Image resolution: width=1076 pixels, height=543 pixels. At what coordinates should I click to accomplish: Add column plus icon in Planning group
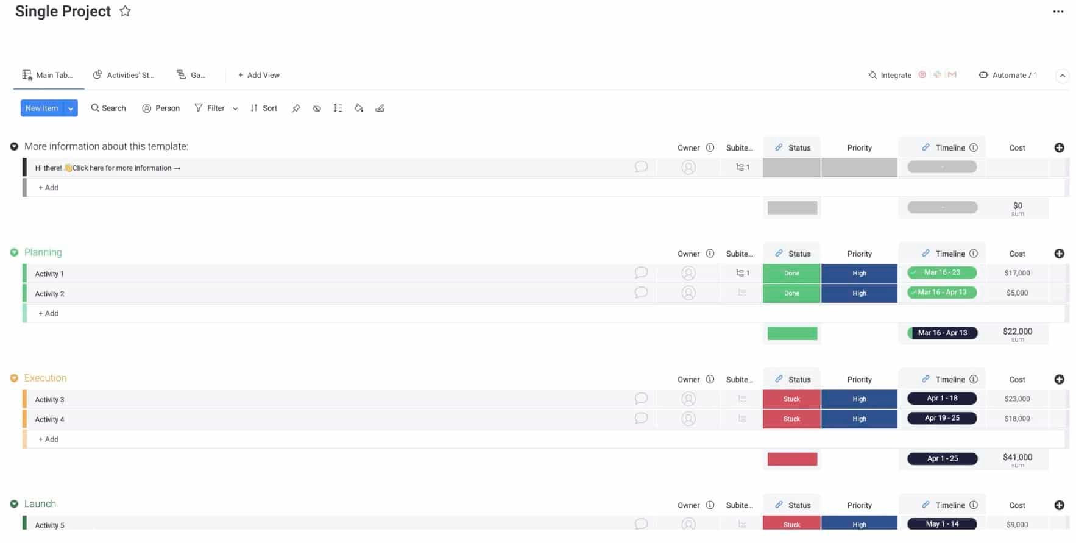pos(1059,254)
